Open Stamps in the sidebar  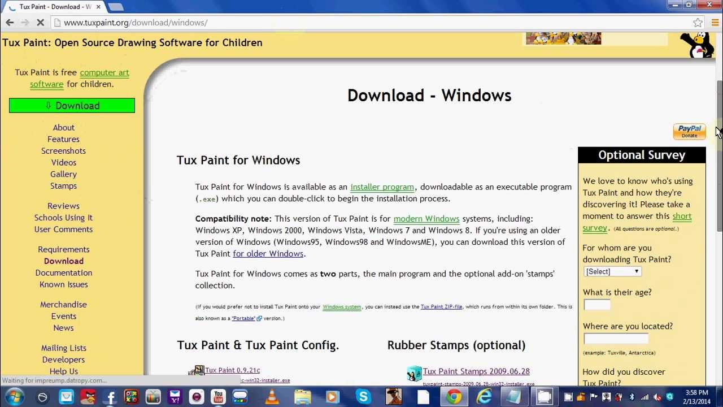pos(63,186)
